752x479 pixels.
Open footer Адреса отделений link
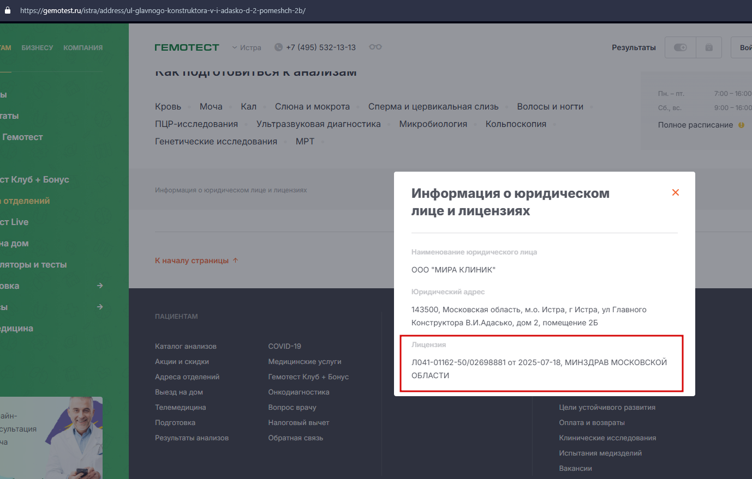(187, 377)
